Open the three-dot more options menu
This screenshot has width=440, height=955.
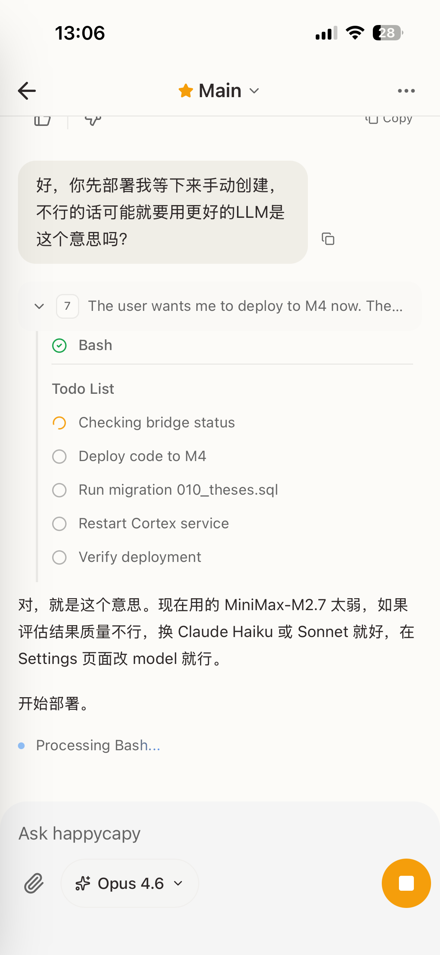[x=406, y=91]
